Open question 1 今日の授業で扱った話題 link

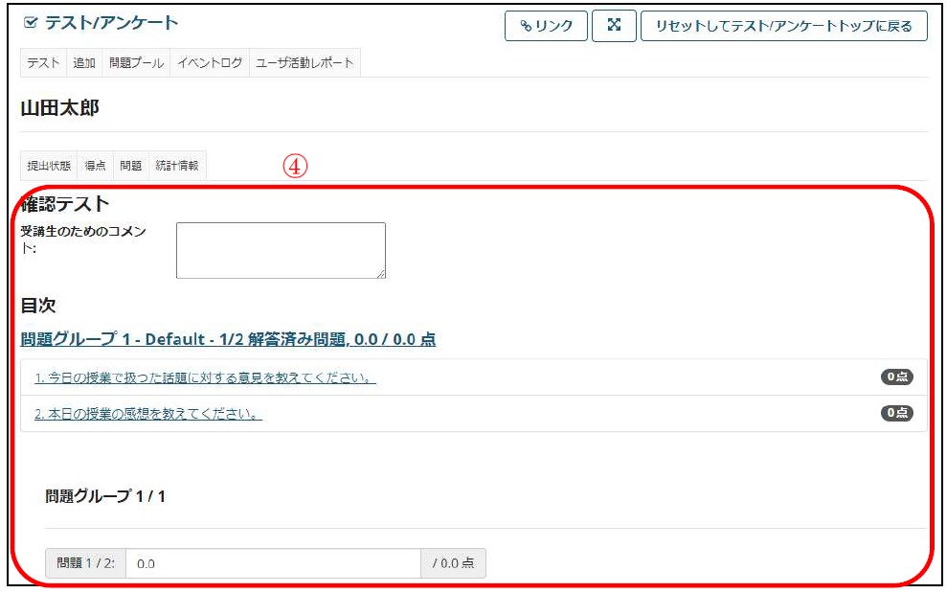[205, 377]
